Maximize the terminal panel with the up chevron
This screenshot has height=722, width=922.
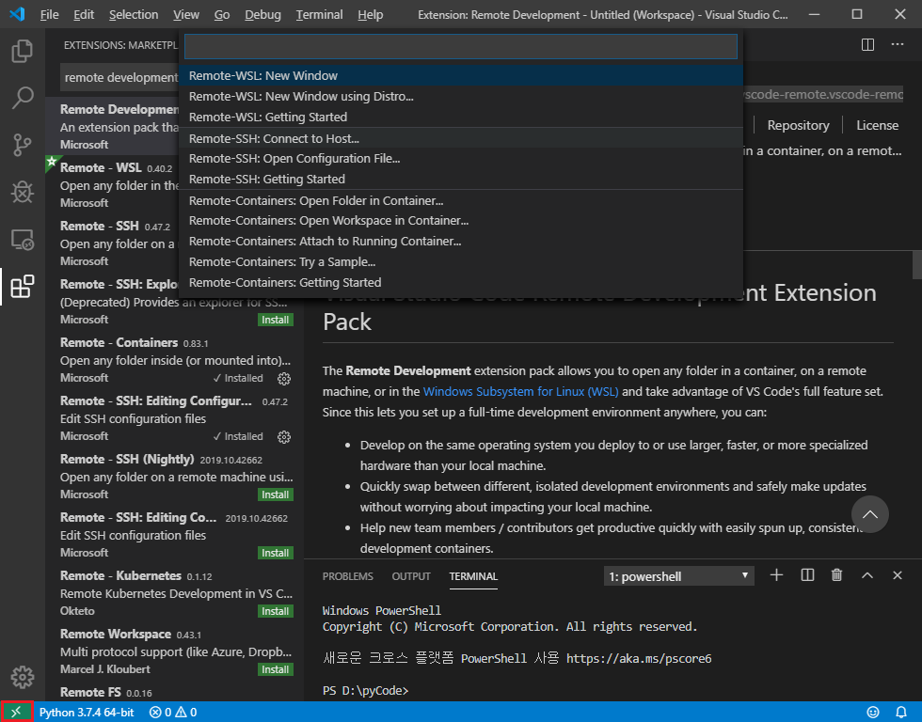pos(867,575)
